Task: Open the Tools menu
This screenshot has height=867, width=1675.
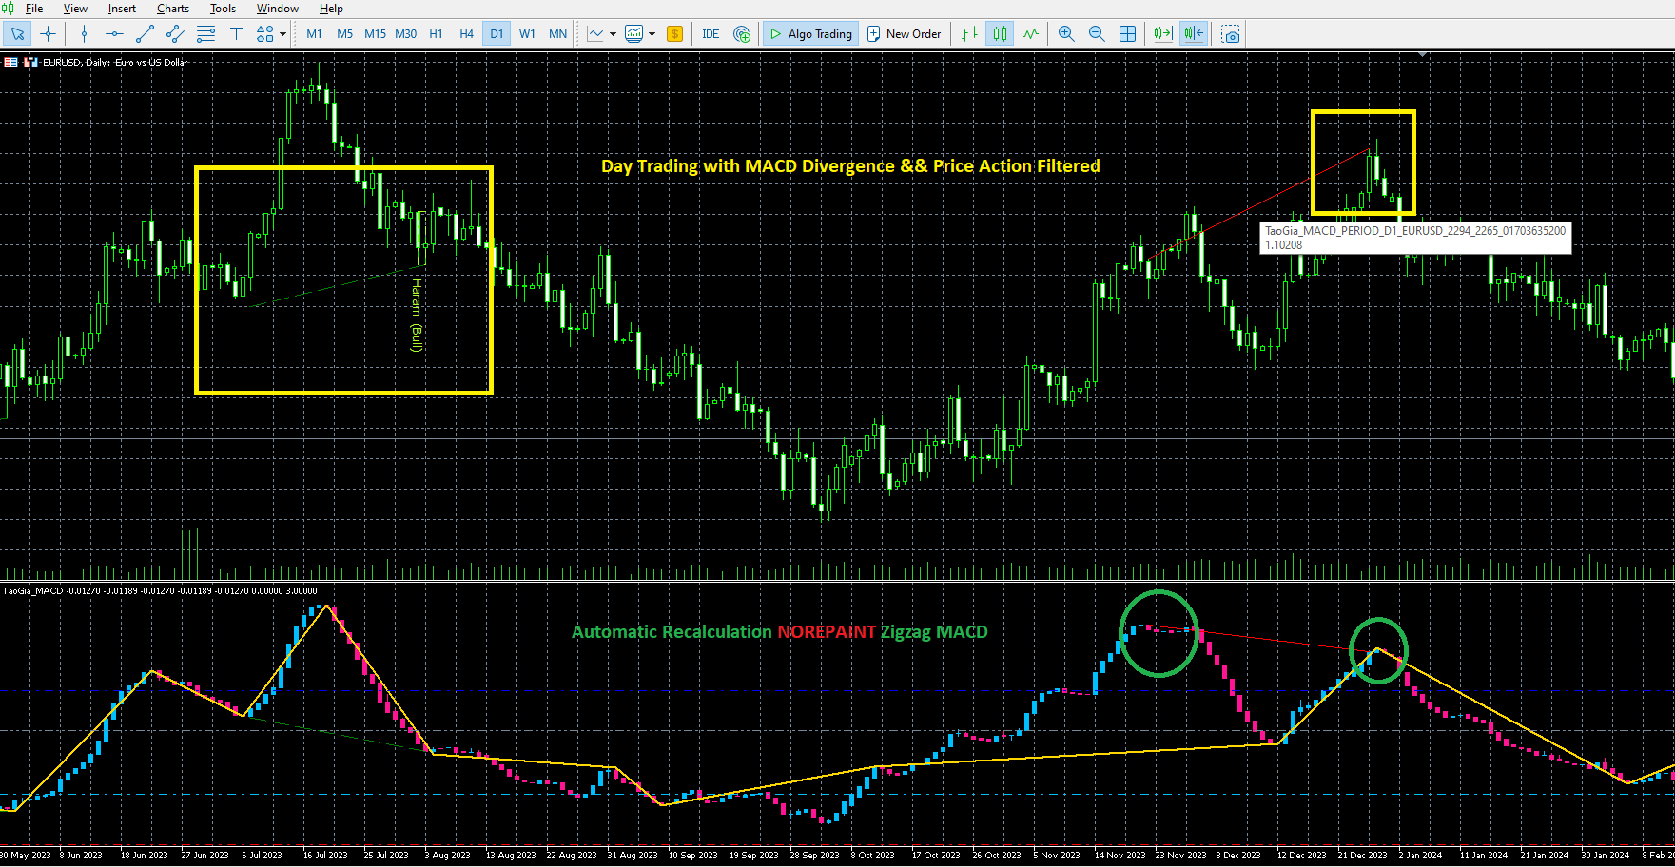Action: point(223,9)
